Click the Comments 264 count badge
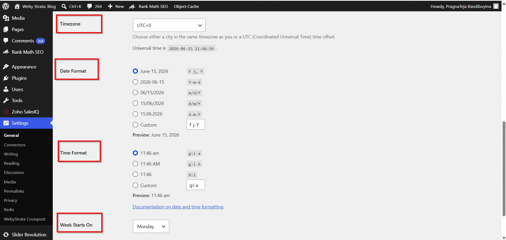The width and height of the screenshot is (506, 240). (40, 41)
